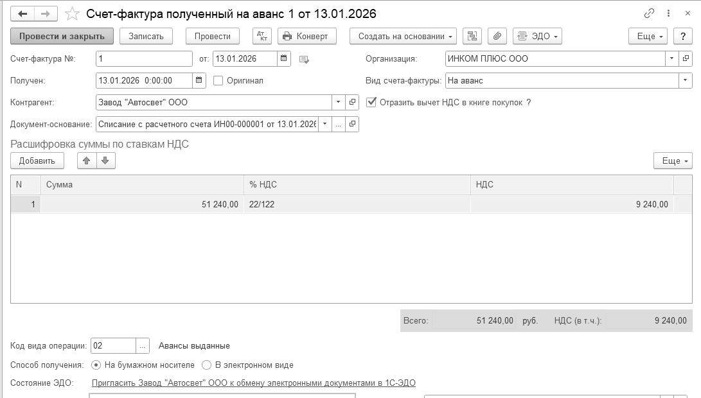The image size is (701, 398).
Task: Click the Код вида операции field 02
Action: [x=113, y=346]
